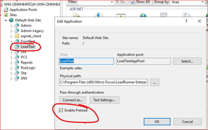The image size is (208, 130).
Task: Click the Test Settings... button
Action: pos(104,100)
